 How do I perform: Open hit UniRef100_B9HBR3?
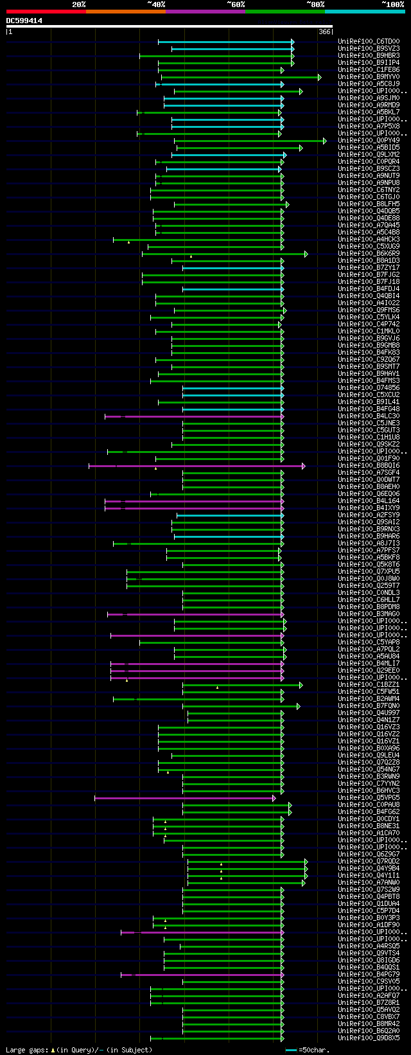click(x=369, y=56)
